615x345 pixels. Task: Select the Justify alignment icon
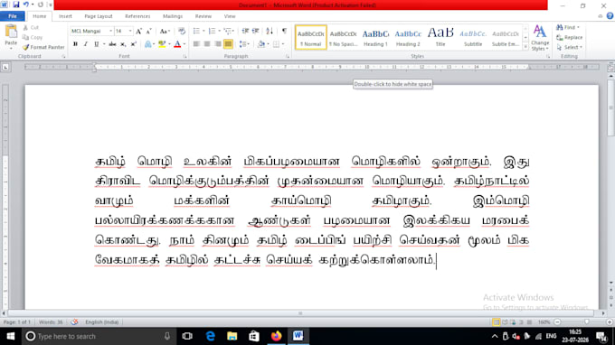(228, 44)
